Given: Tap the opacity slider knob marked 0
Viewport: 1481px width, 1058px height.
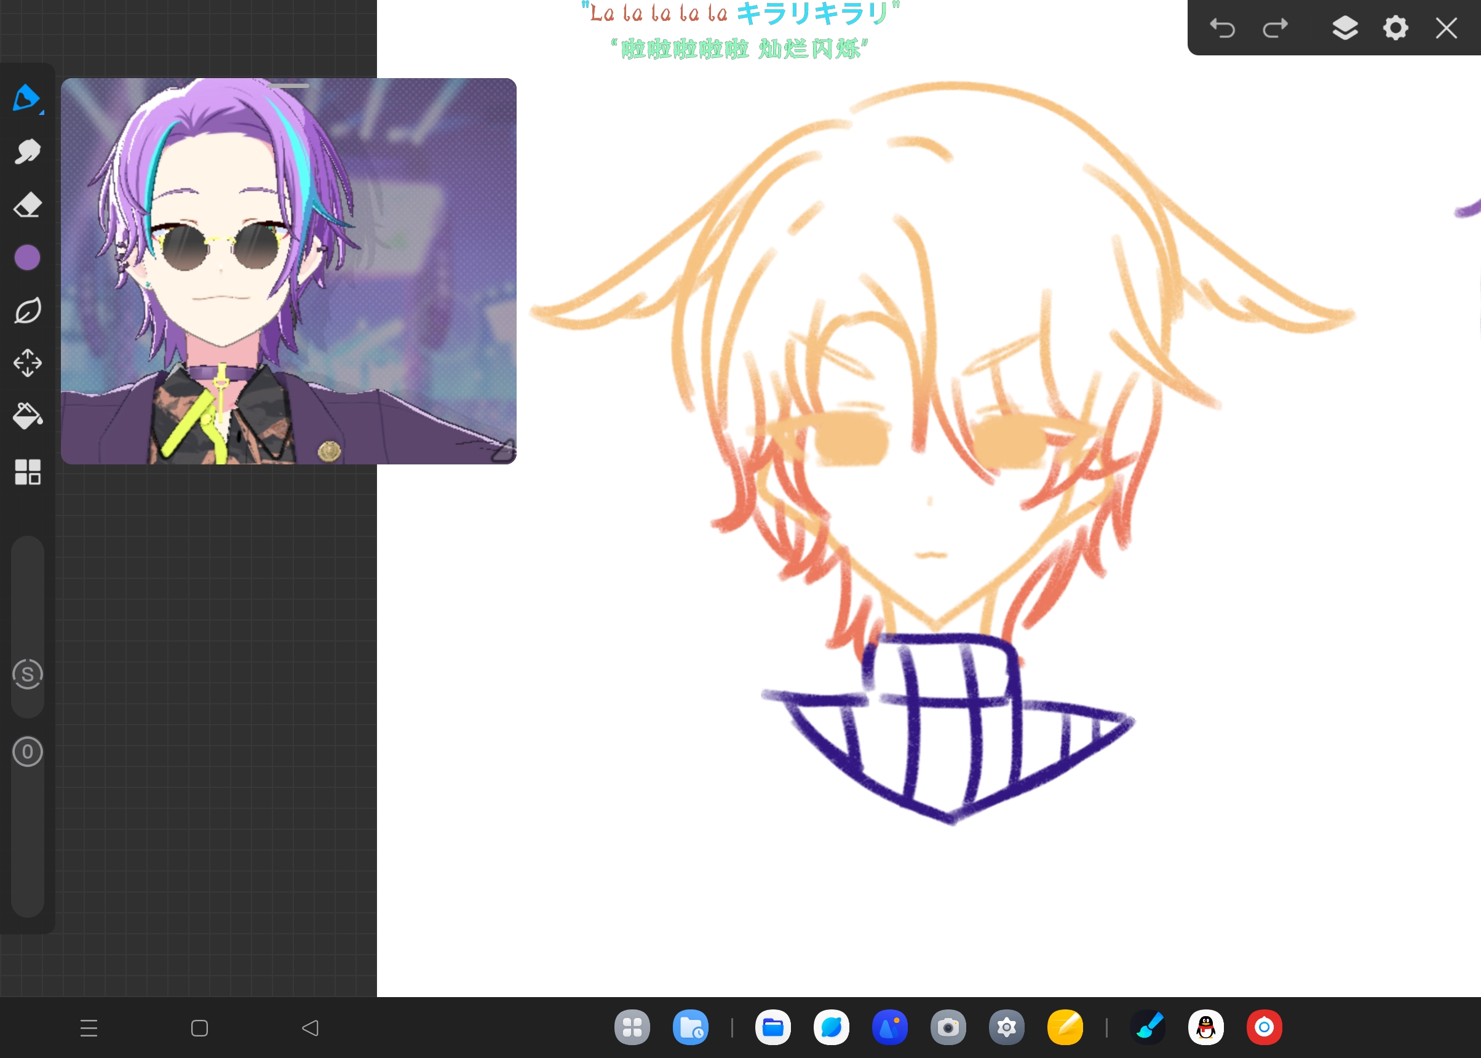Looking at the screenshot, I should point(27,752).
